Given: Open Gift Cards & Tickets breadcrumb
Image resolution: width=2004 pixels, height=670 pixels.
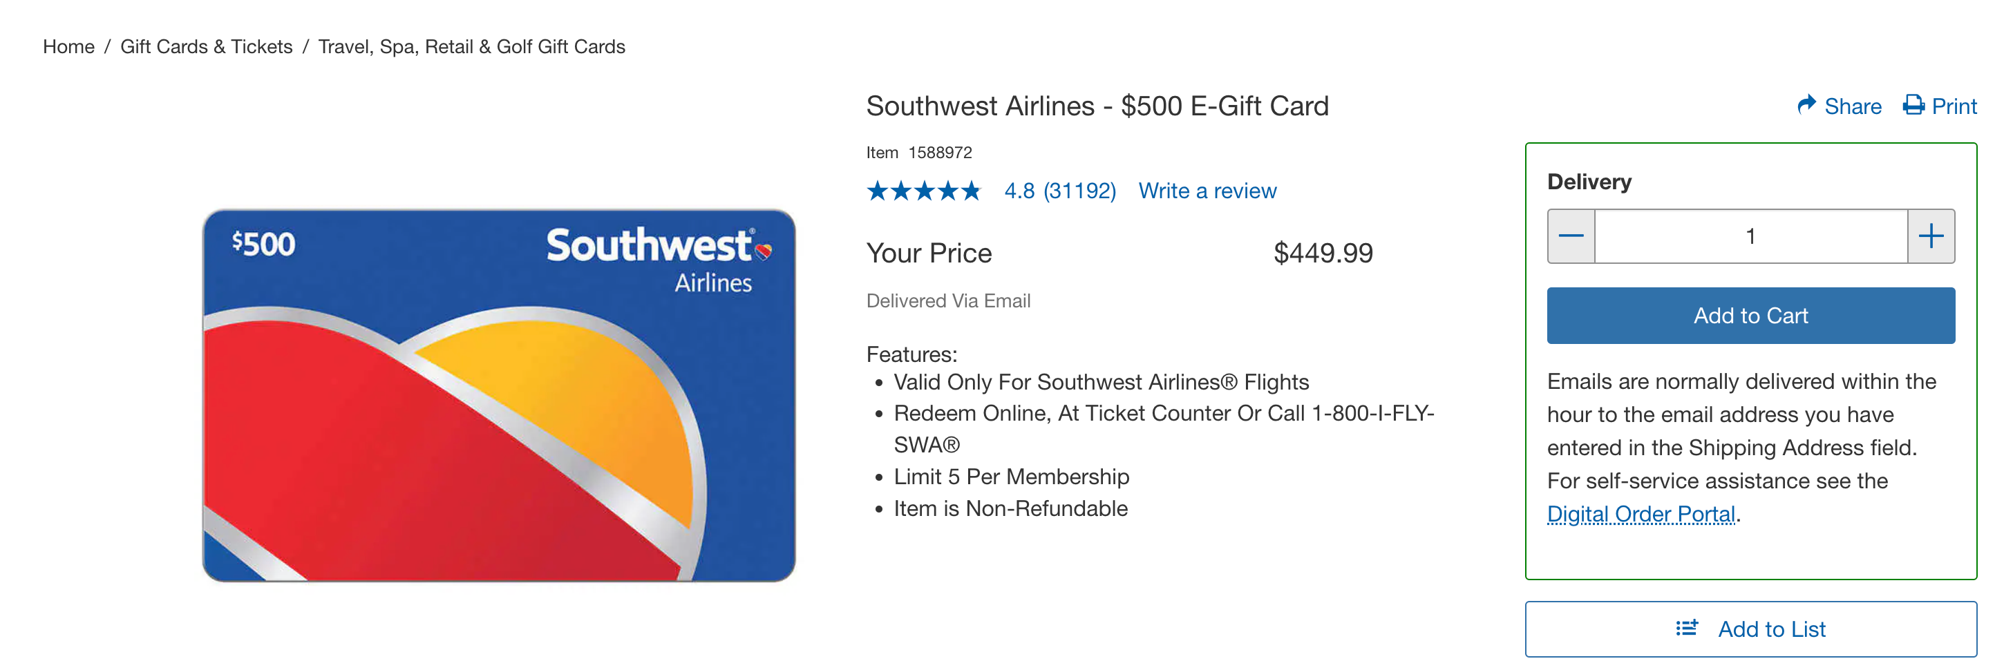Looking at the screenshot, I should coord(206,47).
